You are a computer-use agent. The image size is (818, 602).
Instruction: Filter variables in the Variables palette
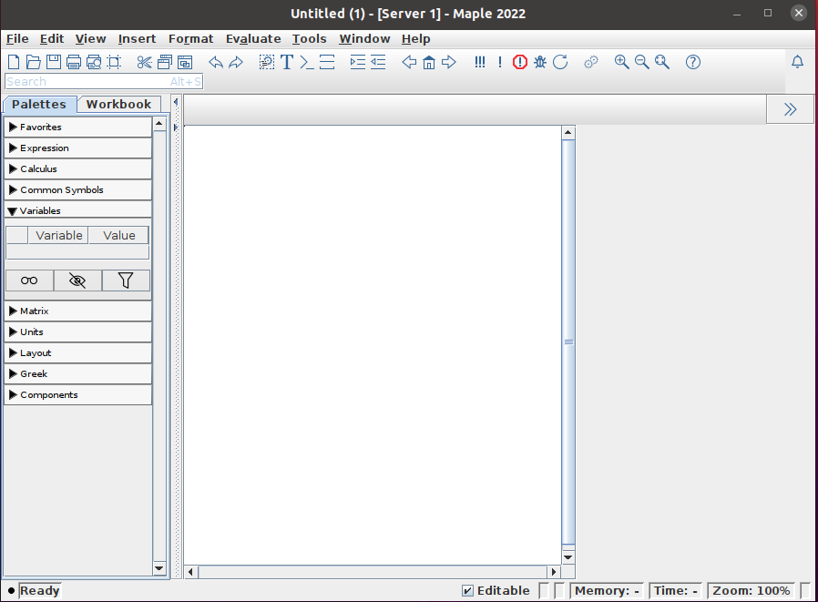pyautogui.click(x=125, y=280)
